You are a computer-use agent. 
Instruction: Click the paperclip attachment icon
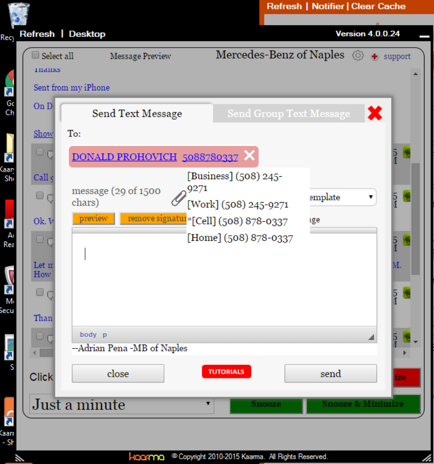pos(179,198)
